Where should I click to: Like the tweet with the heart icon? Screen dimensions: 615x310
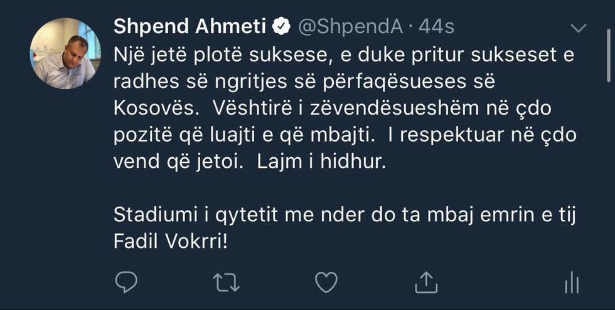(326, 282)
